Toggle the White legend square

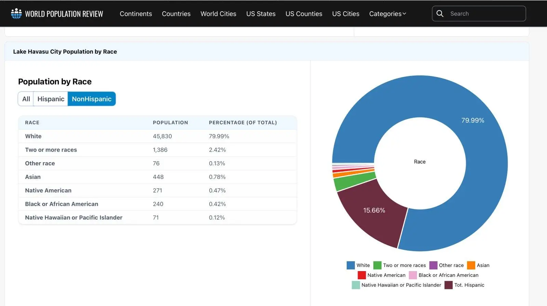(350, 265)
